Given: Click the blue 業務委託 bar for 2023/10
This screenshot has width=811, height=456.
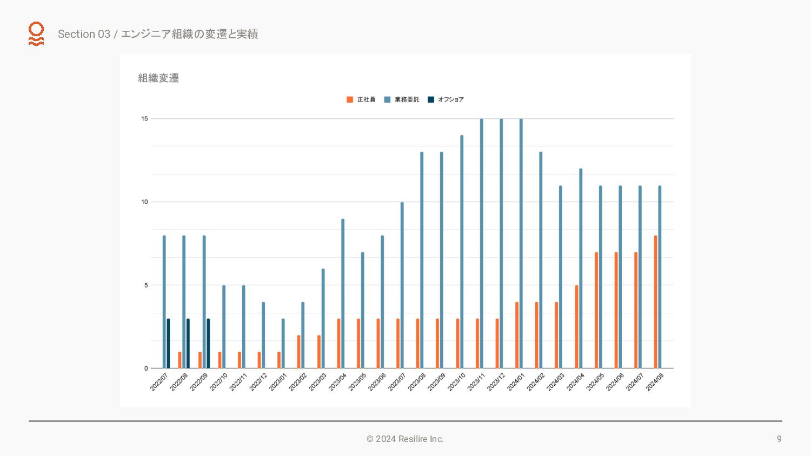Looking at the screenshot, I should [x=462, y=252].
